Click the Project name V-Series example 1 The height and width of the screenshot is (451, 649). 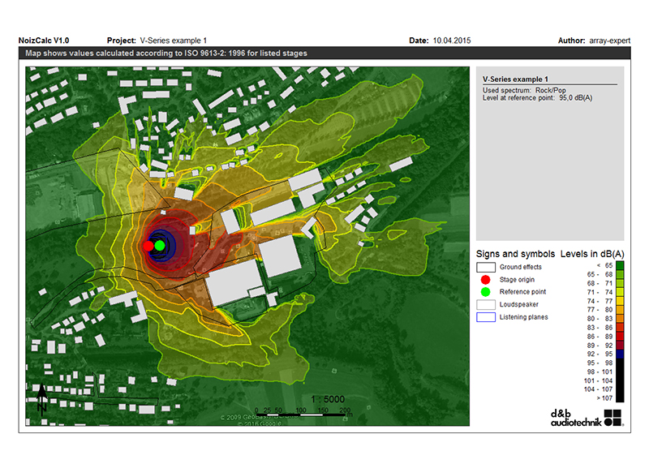point(174,41)
